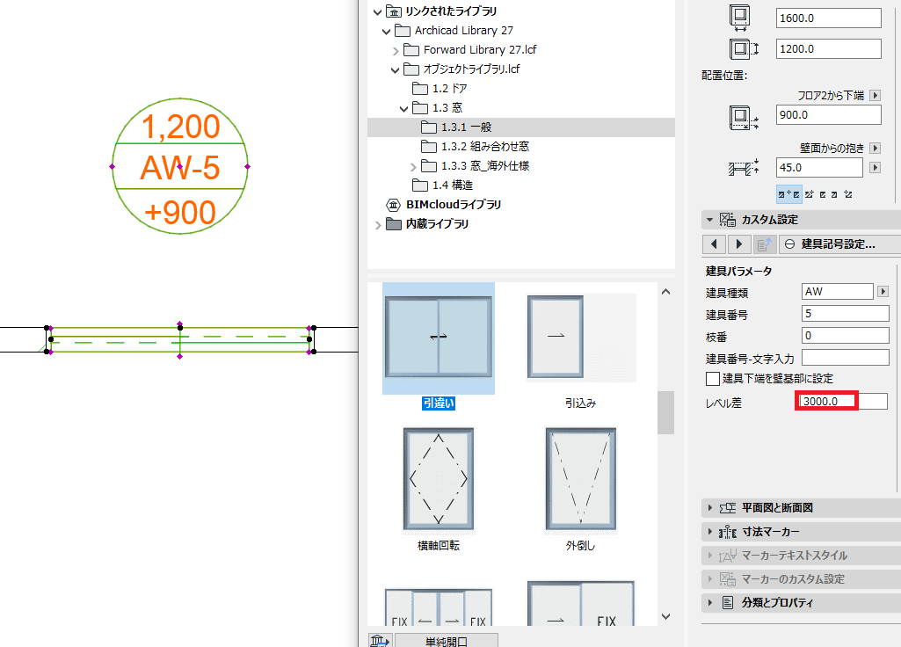Select the highlighted first reveal anchor icon
Viewport: 901px width, 647px height.
tap(788, 194)
